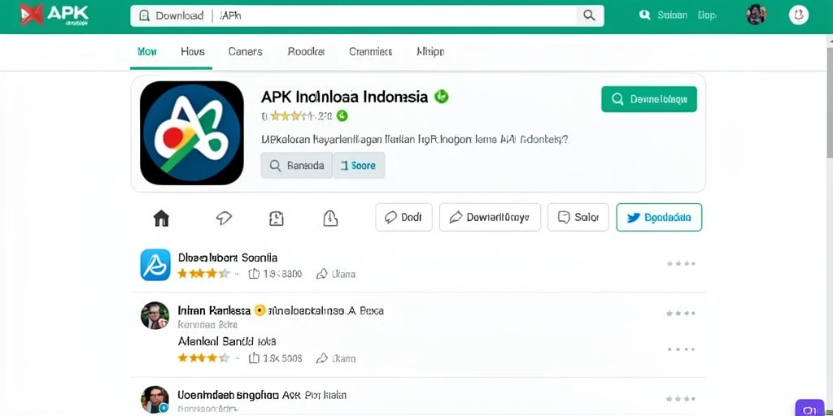
Task: Click the Elop link in the header
Action: pos(707,15)
